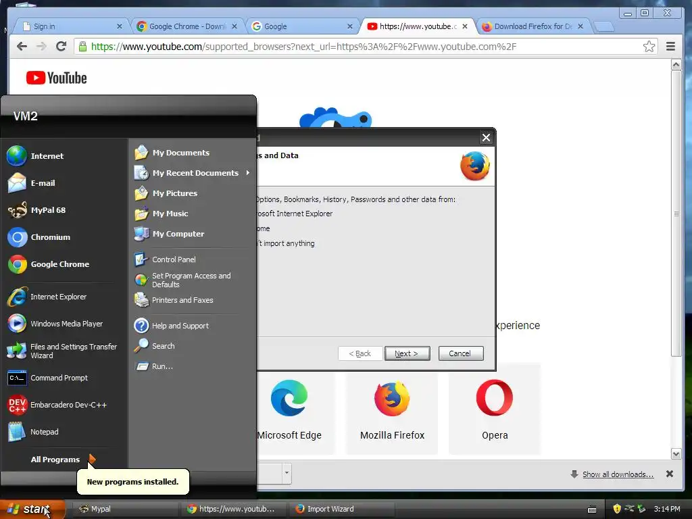This screenshot has height=519, width=692.
Task: Expand All Programs menu
Action: click(x=63, y=460)
